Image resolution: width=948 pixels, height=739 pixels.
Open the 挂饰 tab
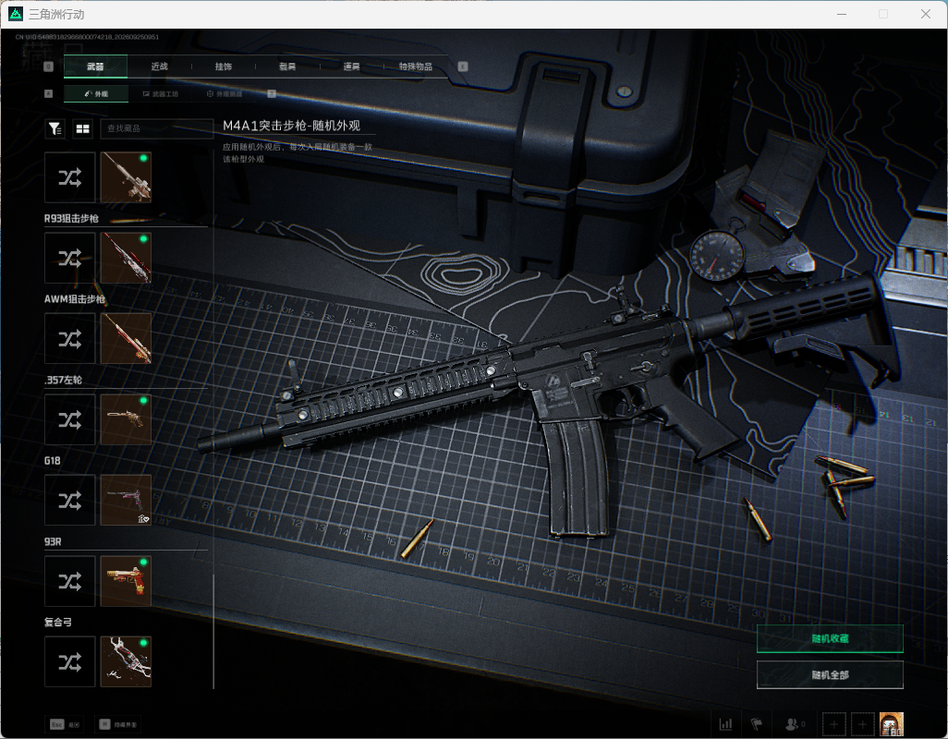[x=224, y=67]
